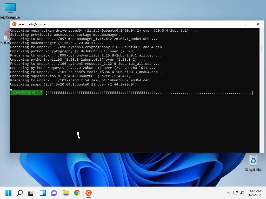Click the 'Select dartz@vm6: ~' title text
266x199 pixels.
31,24
